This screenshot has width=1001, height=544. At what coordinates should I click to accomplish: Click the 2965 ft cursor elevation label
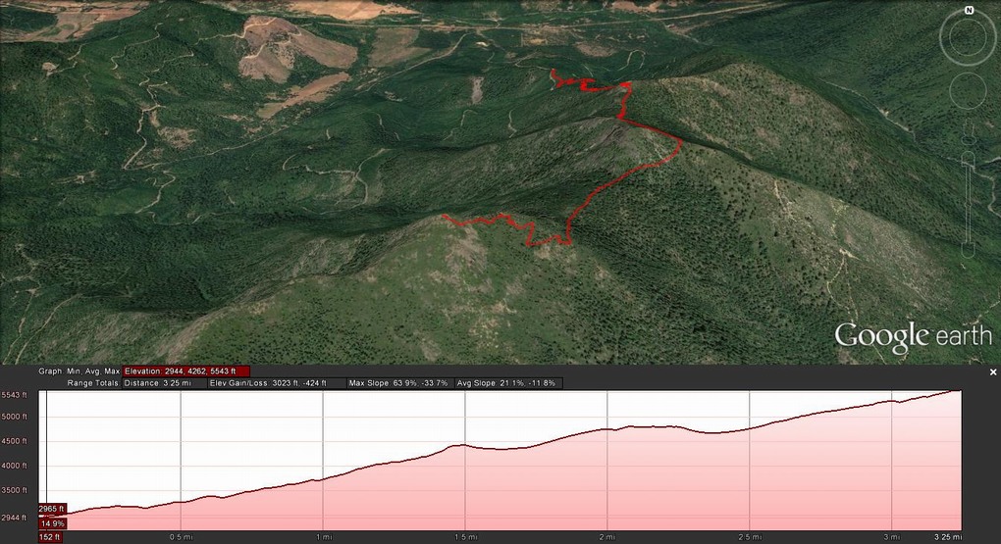(52, 509)
